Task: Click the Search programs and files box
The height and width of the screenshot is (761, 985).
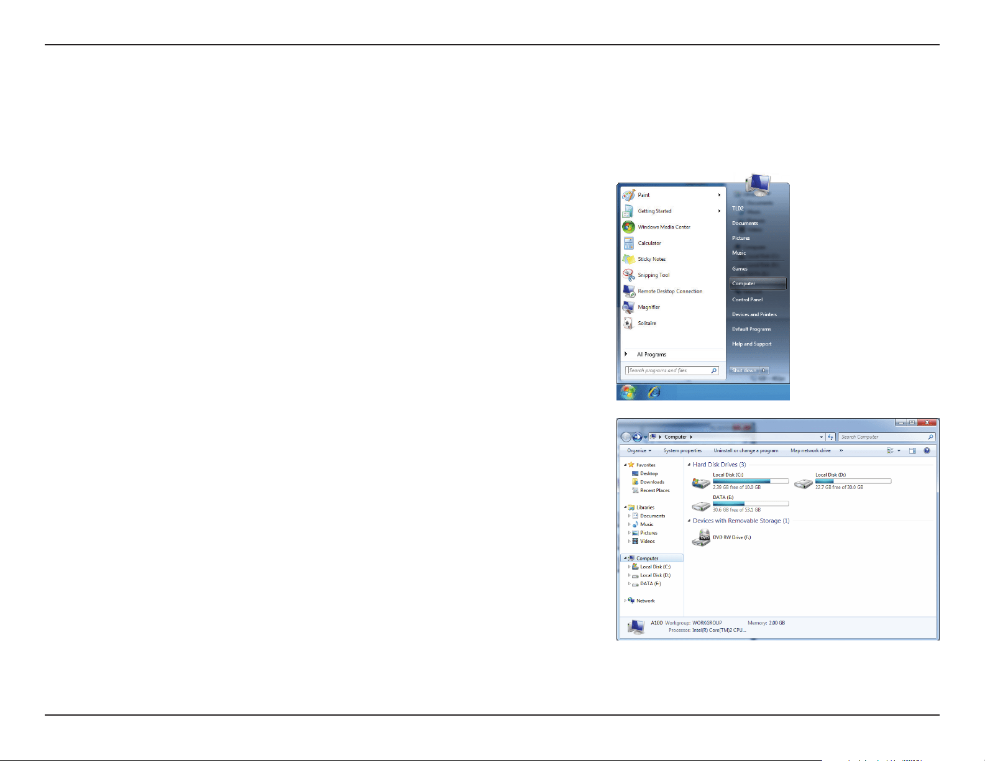Action: (x=672, y=370)
